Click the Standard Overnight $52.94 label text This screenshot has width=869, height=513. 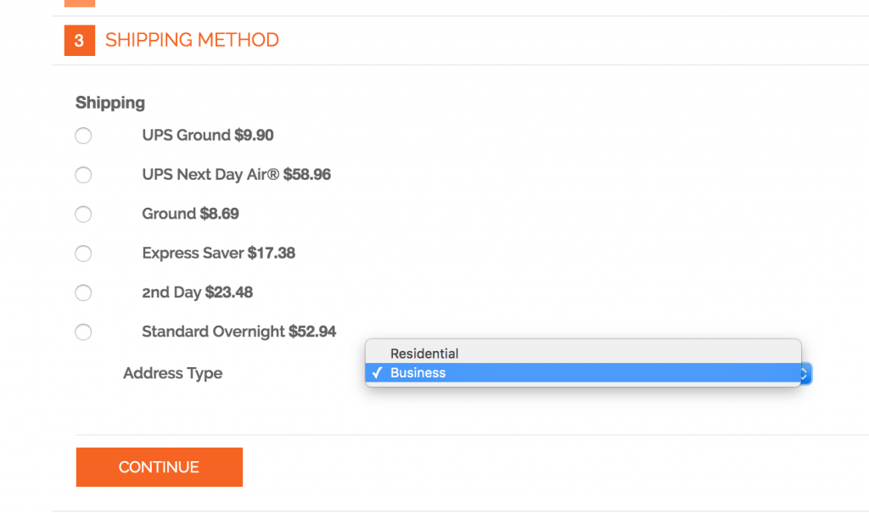click(x=238, y=332)
